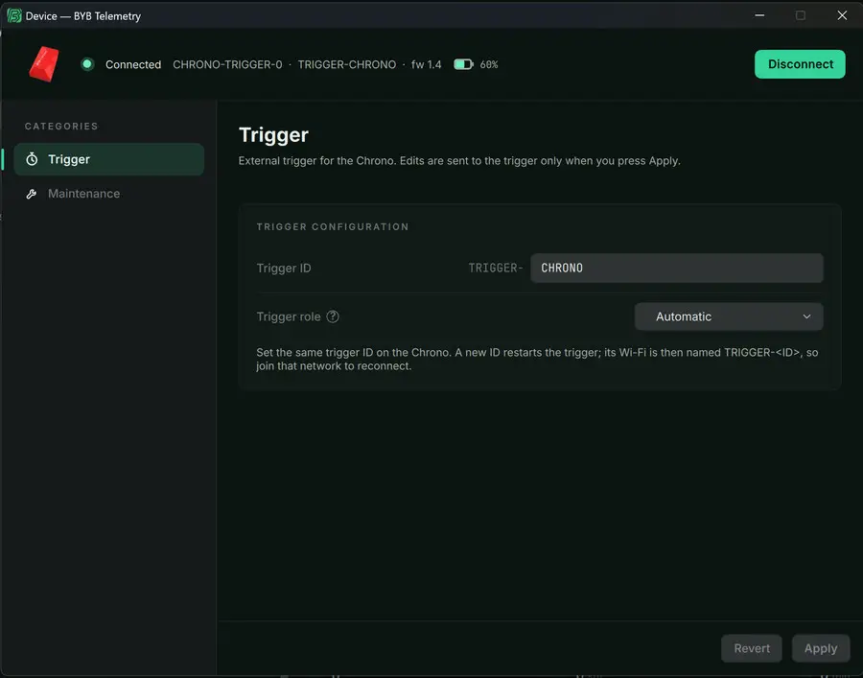This screenshot has height=678, width=863.
Task: Click the TRIGGER- prefix label
Action: [496, 268]
